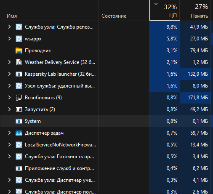Expand the Диспетчер задач process

(x=9, y=133)
